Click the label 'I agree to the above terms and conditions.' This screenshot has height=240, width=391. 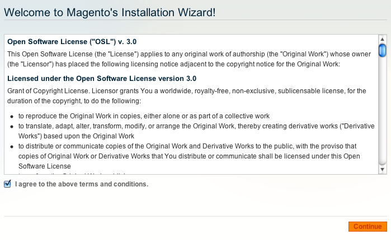[82, 184]
